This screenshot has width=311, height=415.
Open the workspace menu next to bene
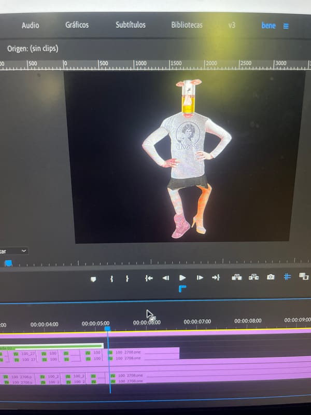coord(286,26)
